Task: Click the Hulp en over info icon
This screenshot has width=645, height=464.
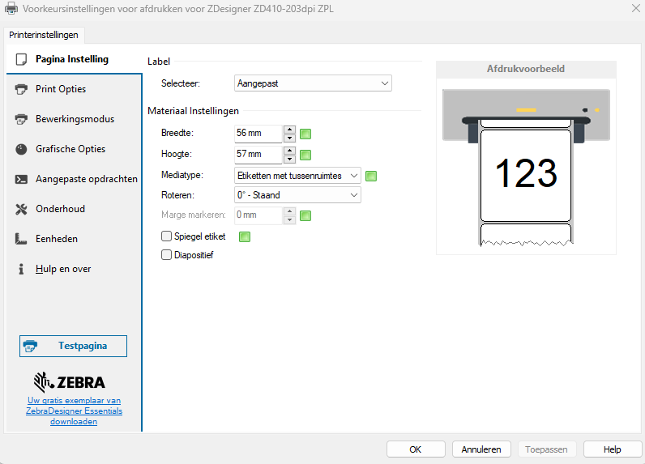Action: coord(21,269)
